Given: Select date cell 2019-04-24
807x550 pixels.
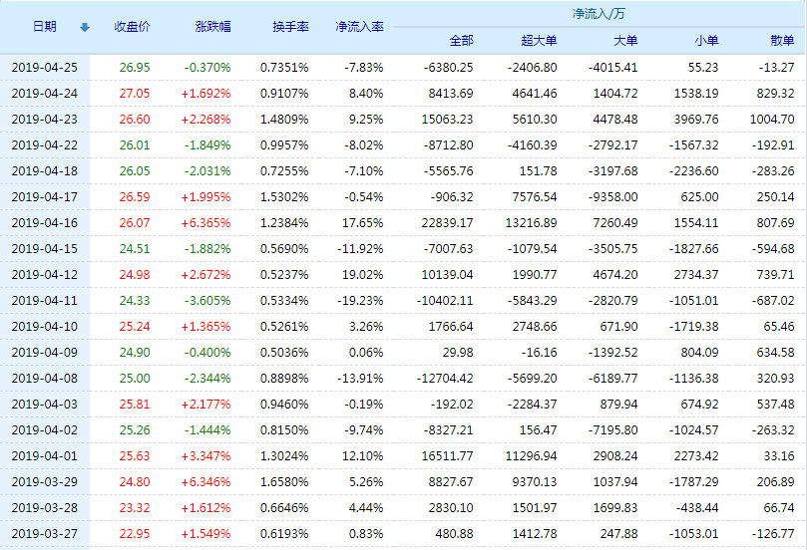Looking at the screenshot, I should (44, 94).
